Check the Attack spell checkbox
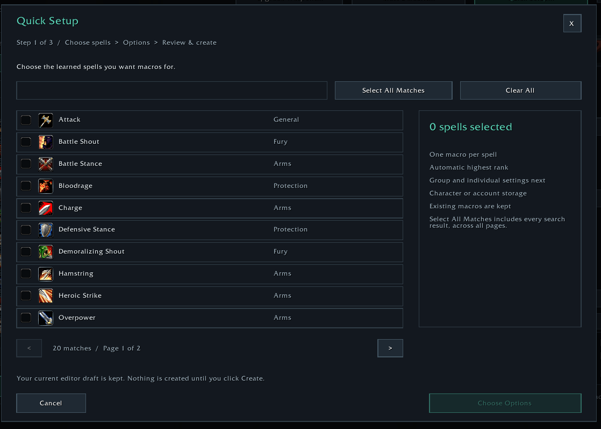601x429 pixels. click(x=26, y=120)
